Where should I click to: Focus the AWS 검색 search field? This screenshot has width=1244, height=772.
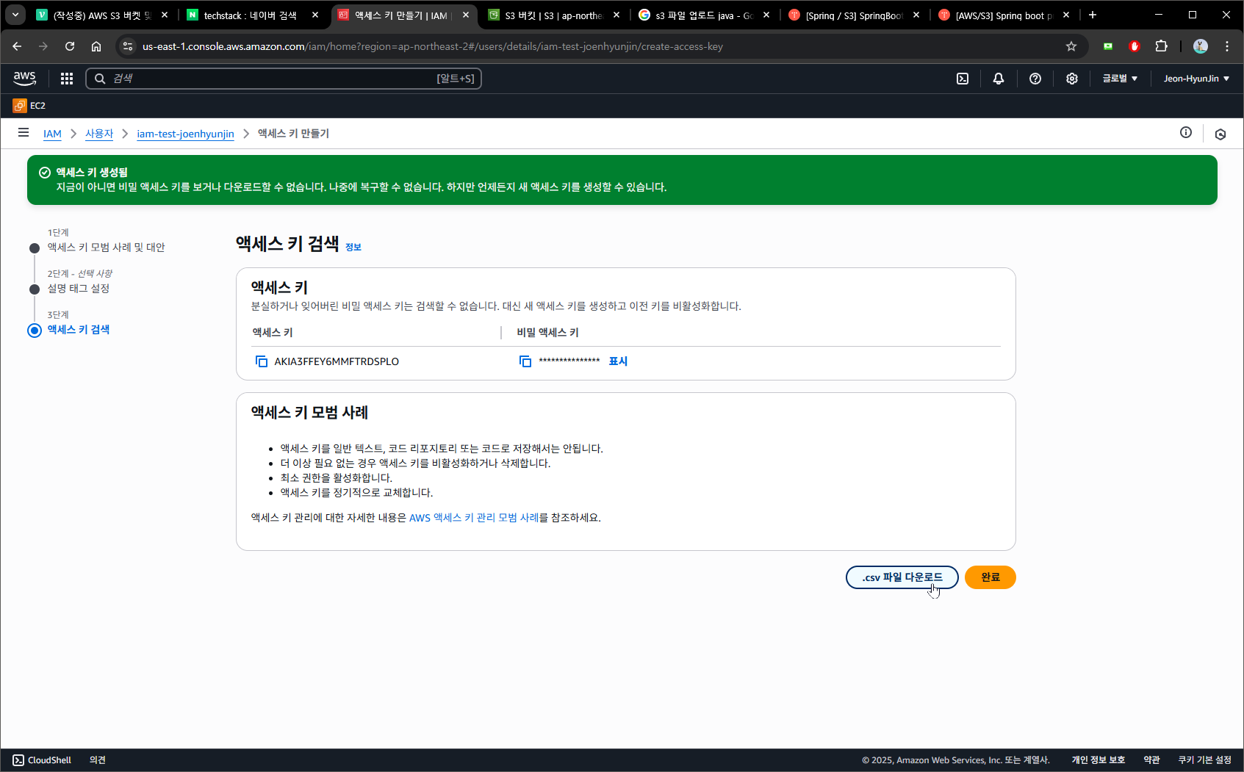pyautogui.click(x=284, y=79)
